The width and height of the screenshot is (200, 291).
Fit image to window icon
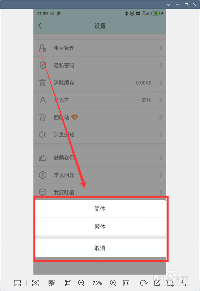[x=68, y=283]
